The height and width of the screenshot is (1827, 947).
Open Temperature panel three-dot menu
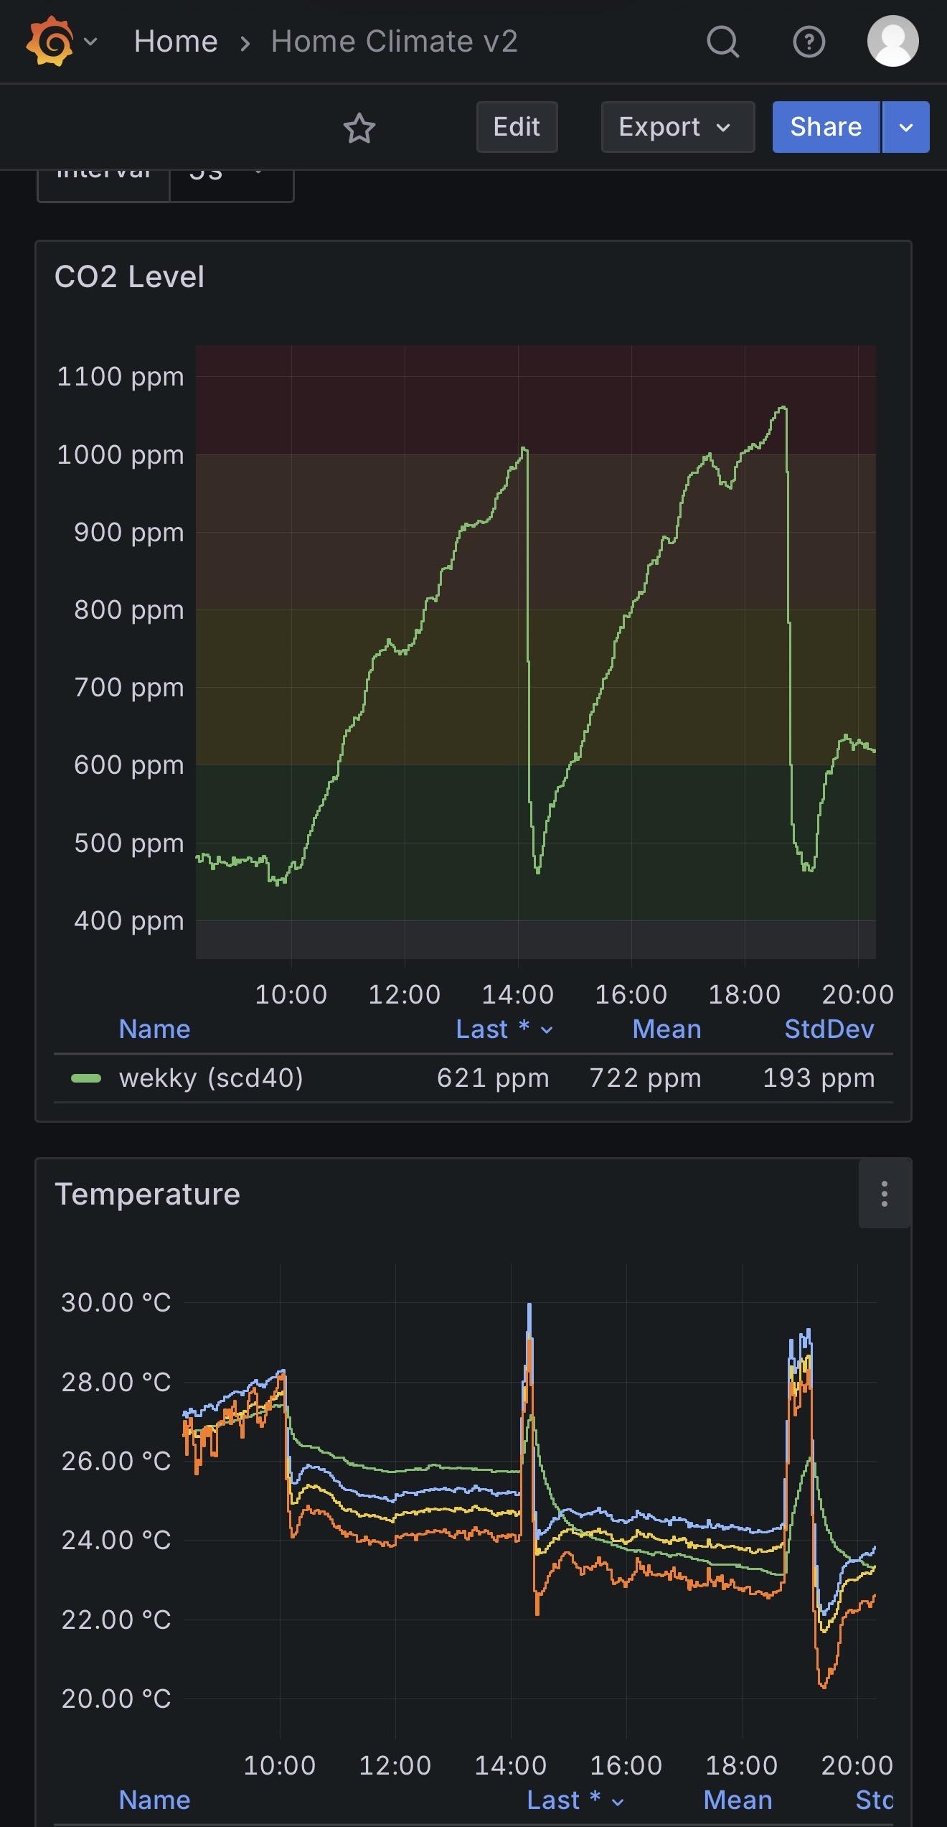(884, 1194)
